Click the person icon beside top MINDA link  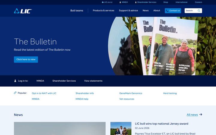(x=120, y=2)
